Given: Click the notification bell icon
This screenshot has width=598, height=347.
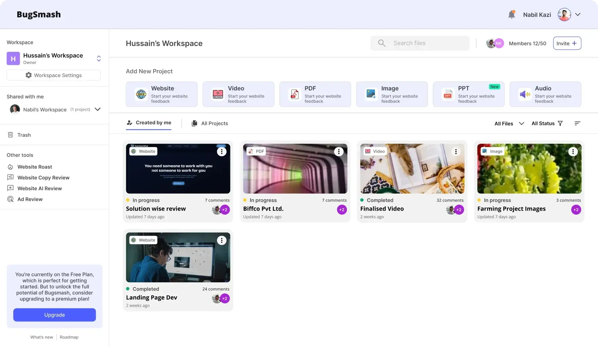Looking at the screenshot, I should (x=511, y=15).
